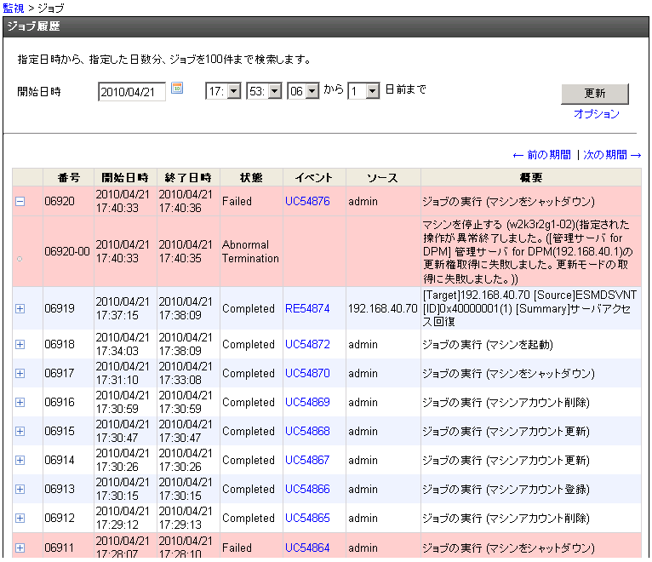Click the イベント column header
The image size is (652, 562).
(314, 178)
